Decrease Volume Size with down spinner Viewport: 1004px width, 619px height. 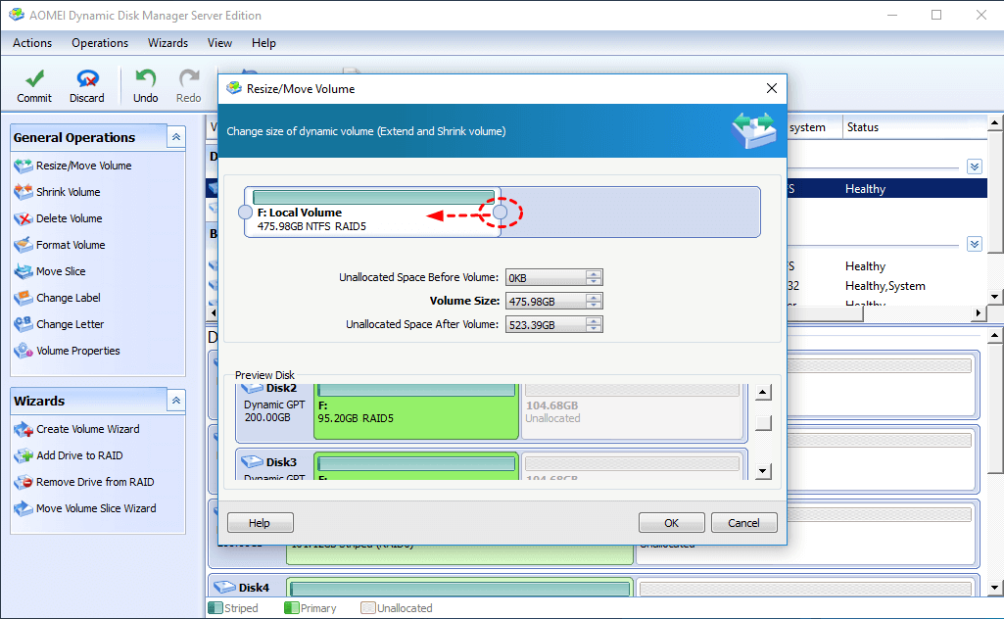coord(594,306)
